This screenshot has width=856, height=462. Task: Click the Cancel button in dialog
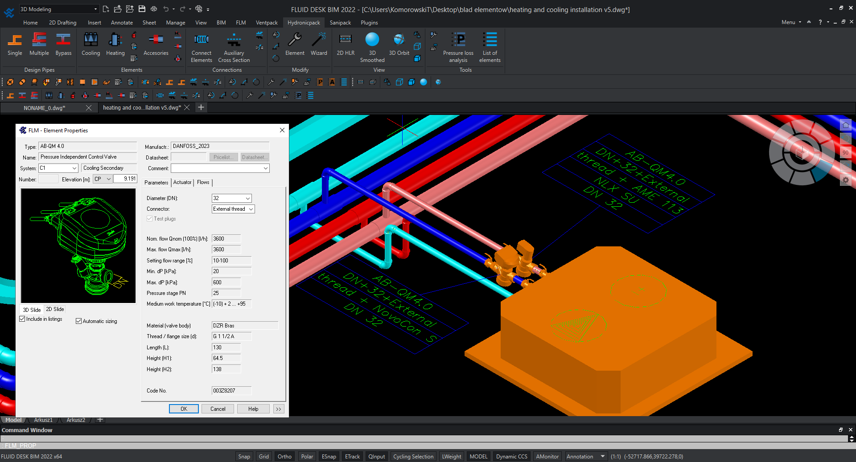pos(218,409)
